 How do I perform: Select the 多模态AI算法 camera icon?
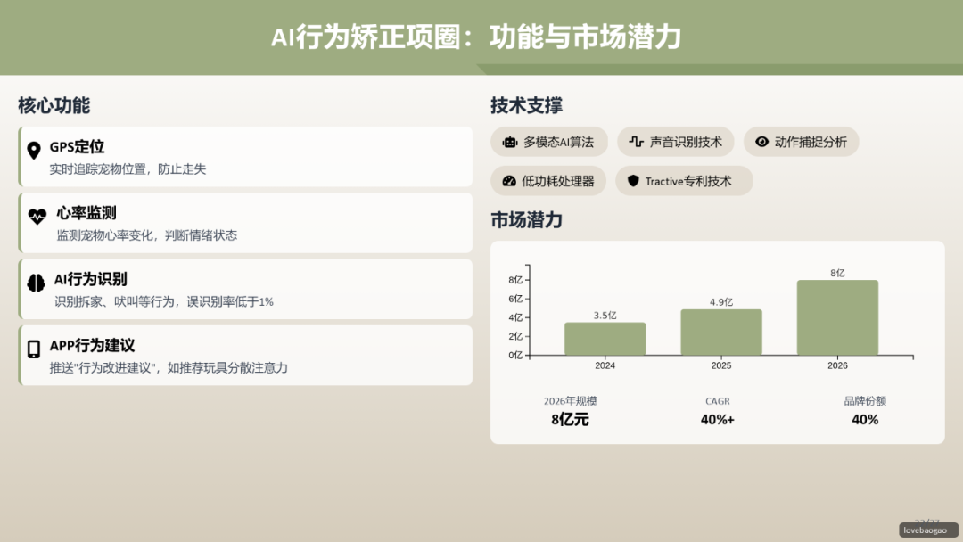point(507,141)
